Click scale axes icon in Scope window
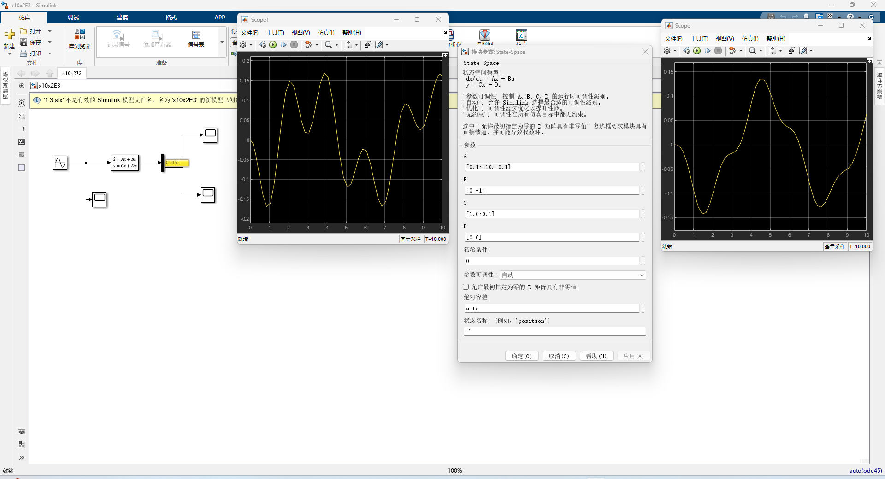 (x=773, y=51)
